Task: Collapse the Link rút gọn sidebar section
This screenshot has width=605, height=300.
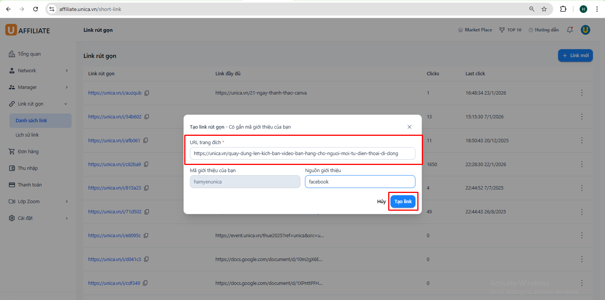Action: tap(38, 104)
